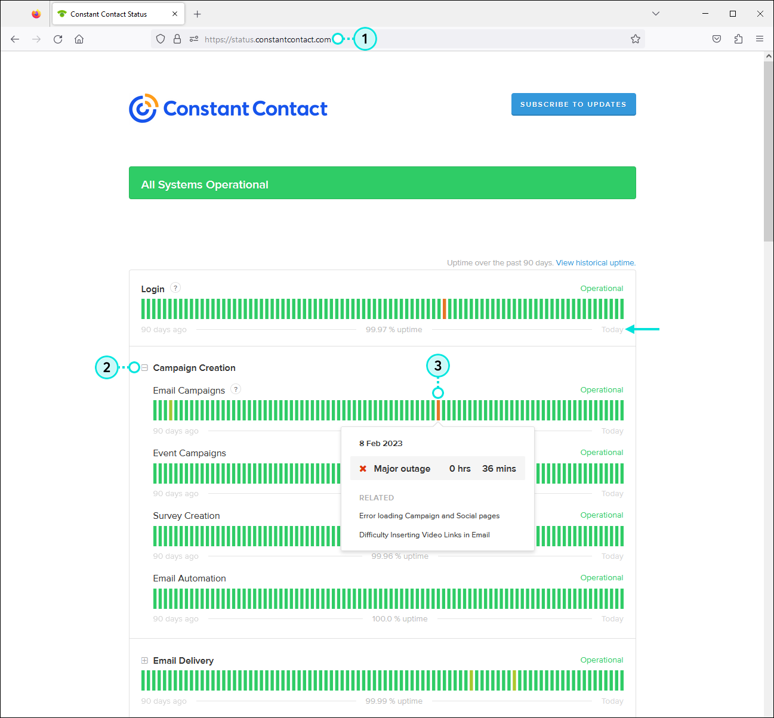The image size is (774, 718).
Task: Bookmark this page with the star icon
Action: (636, 39)
